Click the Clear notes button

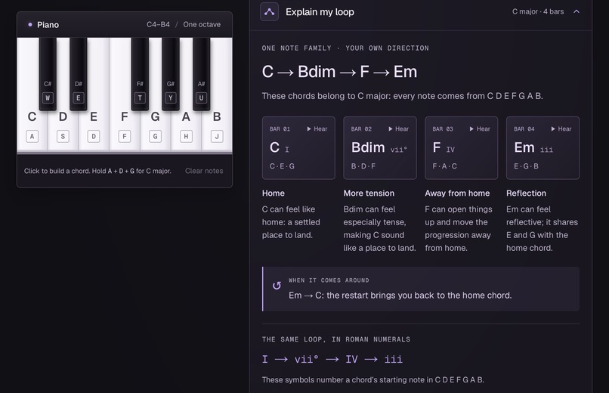point(204,171)
